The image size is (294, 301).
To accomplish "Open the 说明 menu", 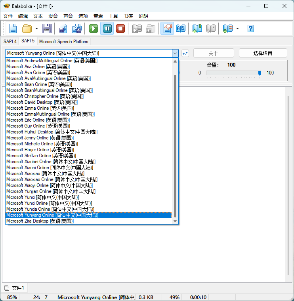I will [x=143, y=16].
